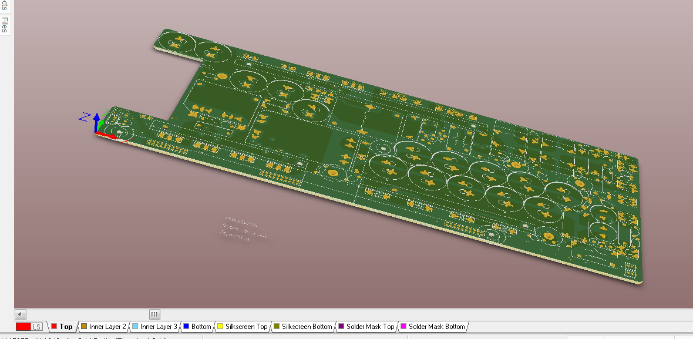Click the horizontal scrollbar left arrow
This screenshot has width=693, height=339.
coord(20,314)
